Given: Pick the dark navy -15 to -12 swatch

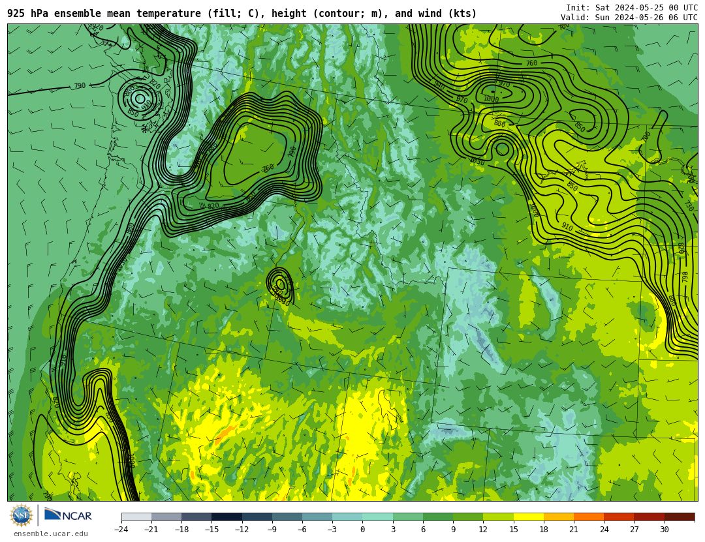Looking at the screenshot, I should click(227, 517).
